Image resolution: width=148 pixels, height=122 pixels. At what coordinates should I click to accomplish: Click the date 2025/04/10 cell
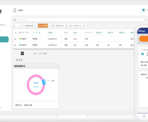click(52, 45)
